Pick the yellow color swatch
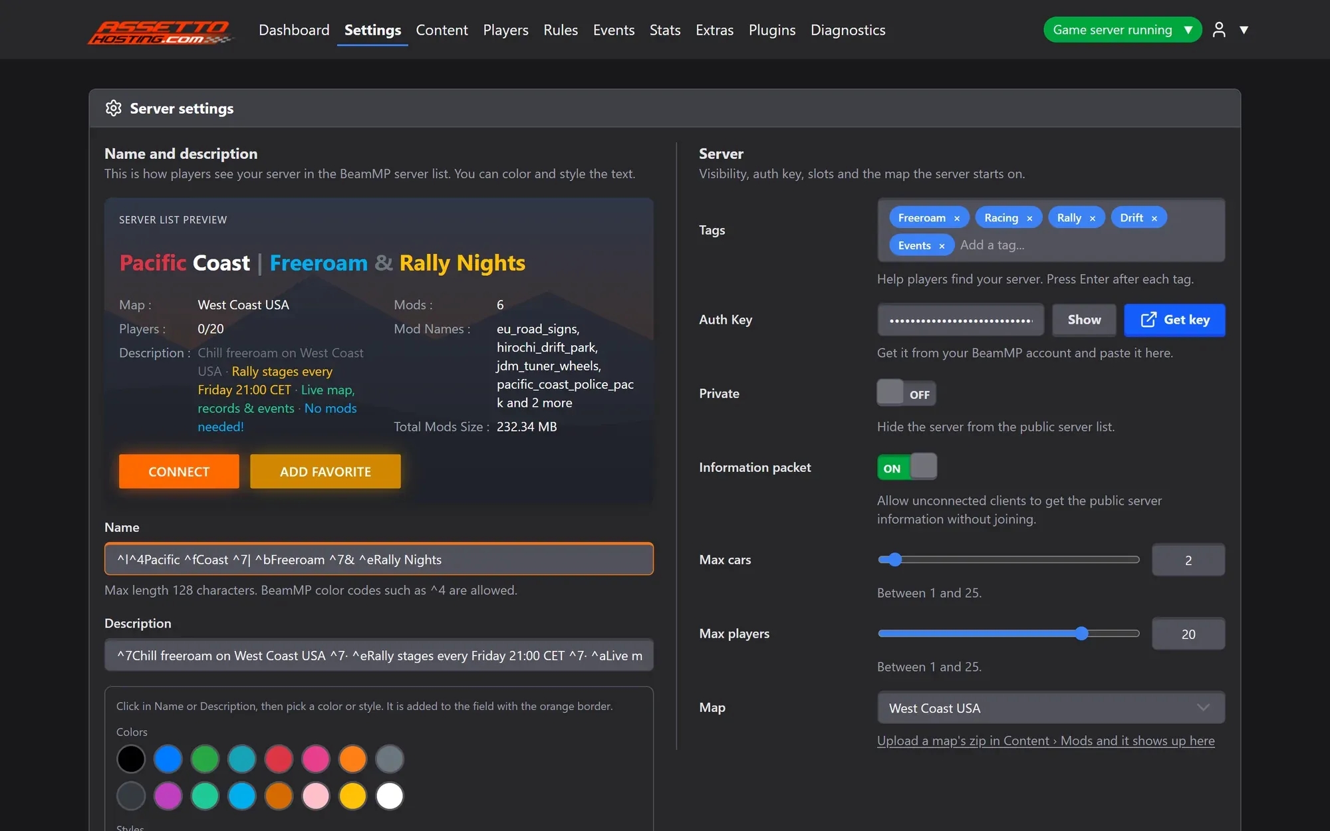The height and width of the screenshot is (831, 1330). pyautogui.click(x=352, y=796)
